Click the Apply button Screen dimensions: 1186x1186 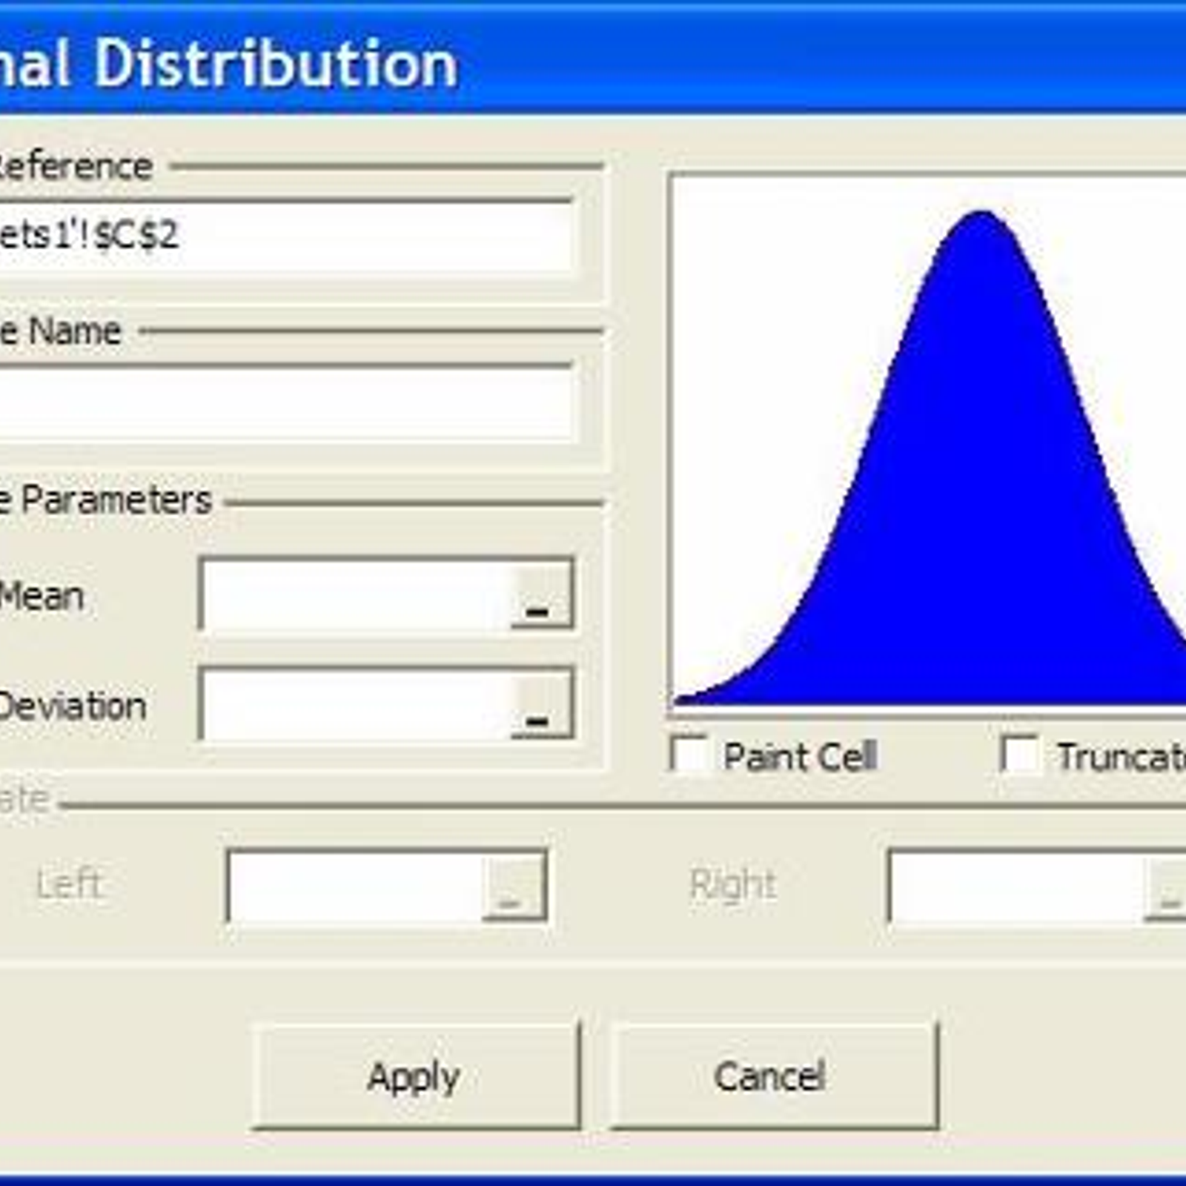[x=416, y=1076]
